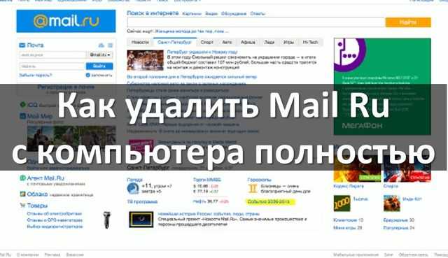Open the О компании footer link
Screen dimensions: 448x258
tap(28, 255)
